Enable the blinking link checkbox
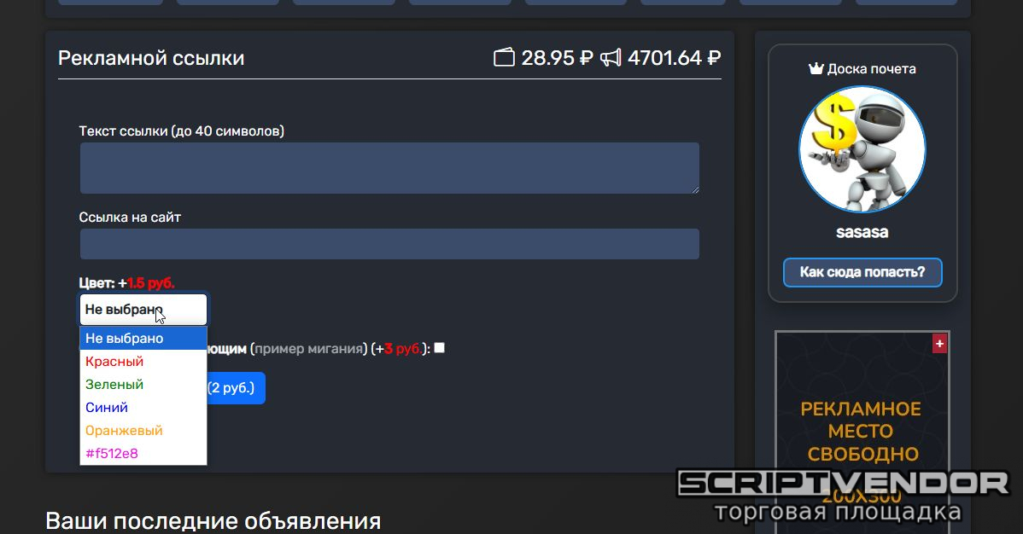 (440, 348)
